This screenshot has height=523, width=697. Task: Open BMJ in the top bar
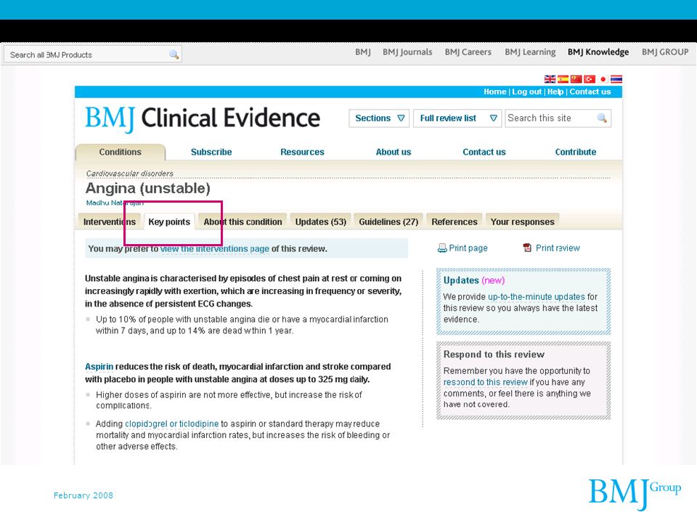coord(363,52)
